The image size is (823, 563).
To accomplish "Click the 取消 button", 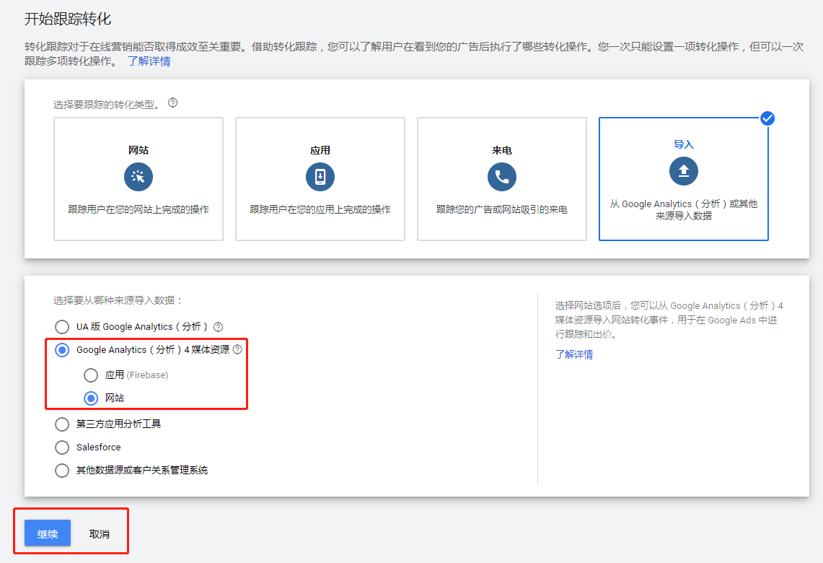I will [x=100, y=533].
